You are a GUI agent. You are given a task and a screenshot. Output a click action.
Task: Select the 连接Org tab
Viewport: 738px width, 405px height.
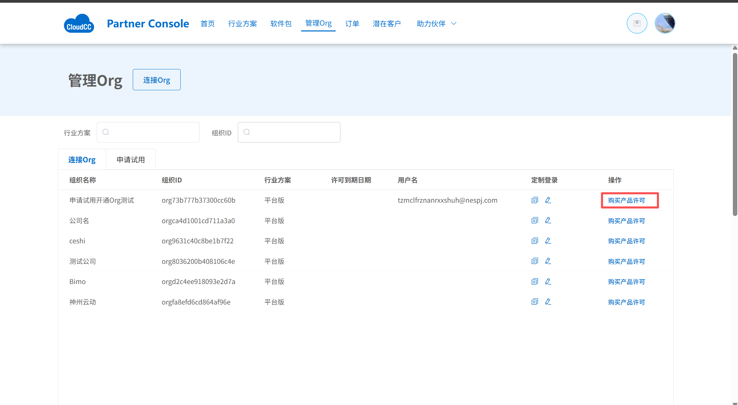[x=82, y=160]
